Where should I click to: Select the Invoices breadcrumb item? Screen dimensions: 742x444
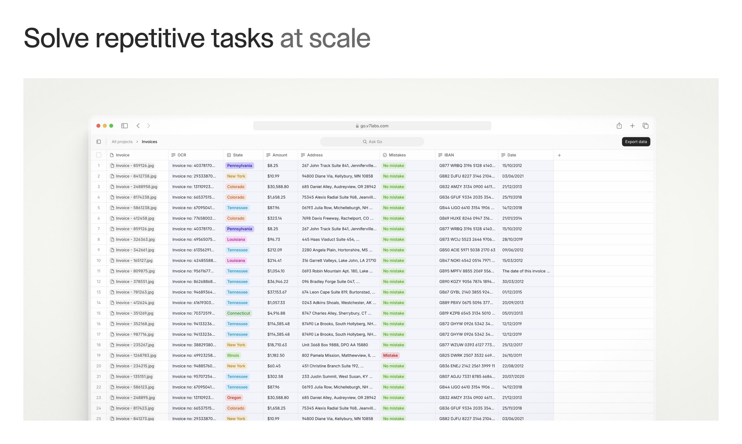149,141
